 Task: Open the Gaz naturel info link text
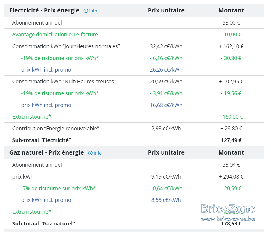[98, 153]
